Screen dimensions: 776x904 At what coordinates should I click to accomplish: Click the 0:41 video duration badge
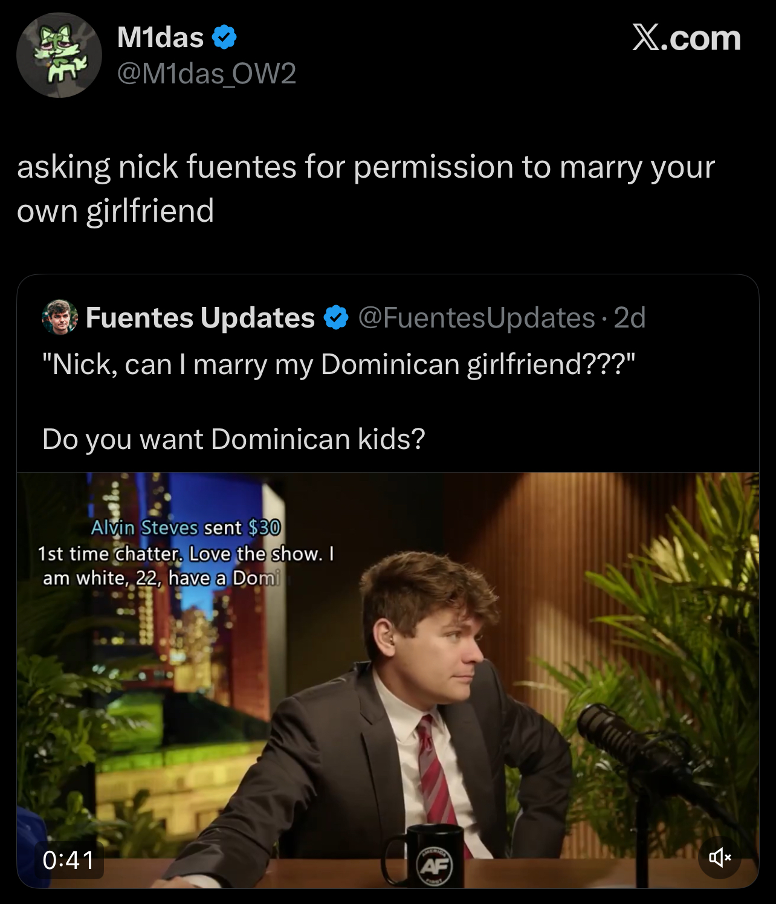[69, 860]
